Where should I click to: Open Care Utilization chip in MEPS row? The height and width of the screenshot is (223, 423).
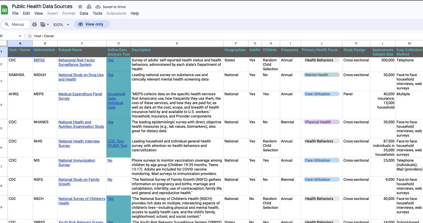[321, 94]
